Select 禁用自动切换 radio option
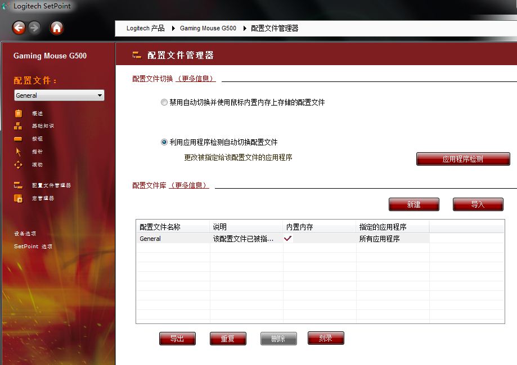 164,103
